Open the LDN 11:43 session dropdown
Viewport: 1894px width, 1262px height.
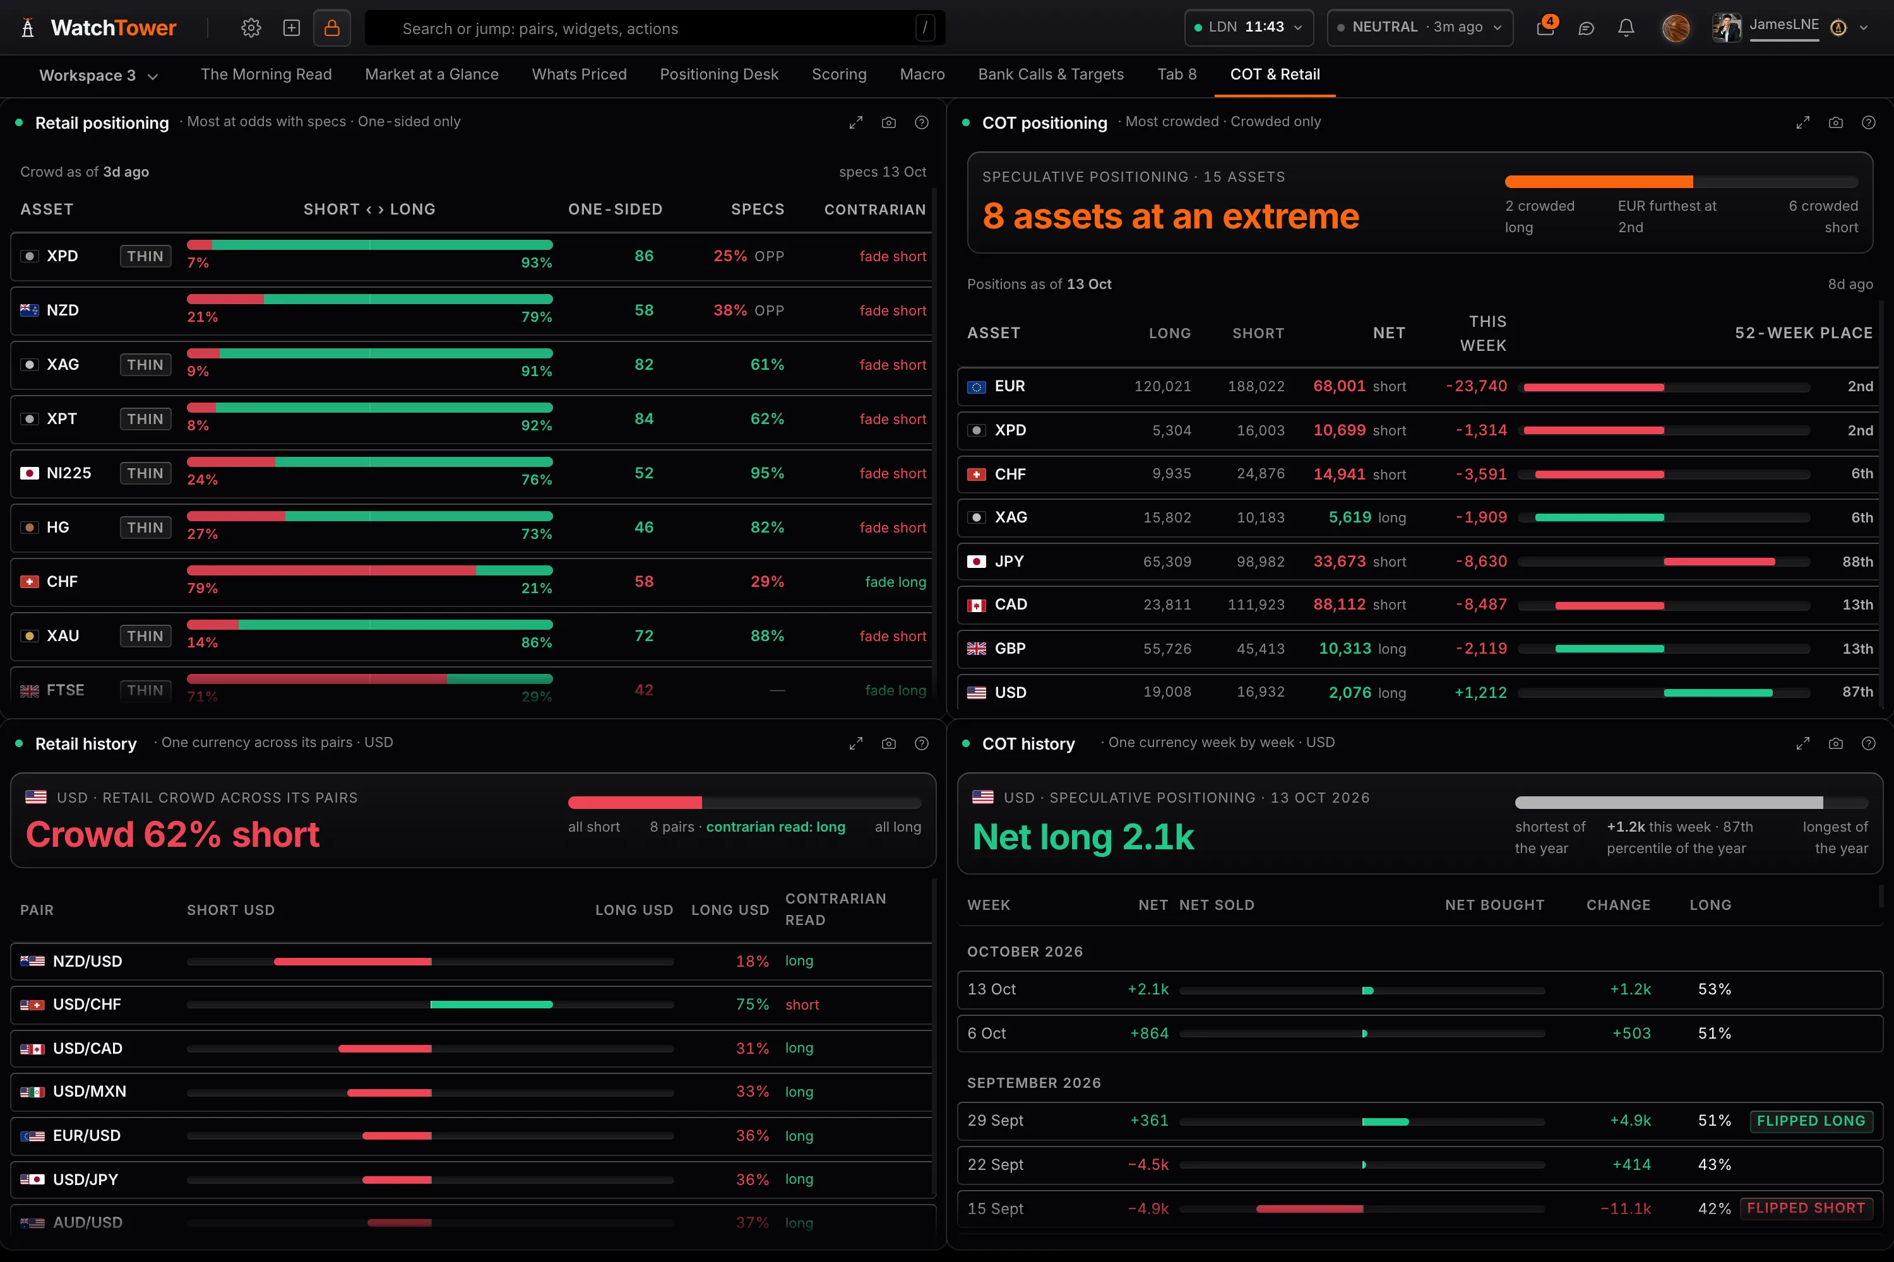click(x=1249, y=27)
